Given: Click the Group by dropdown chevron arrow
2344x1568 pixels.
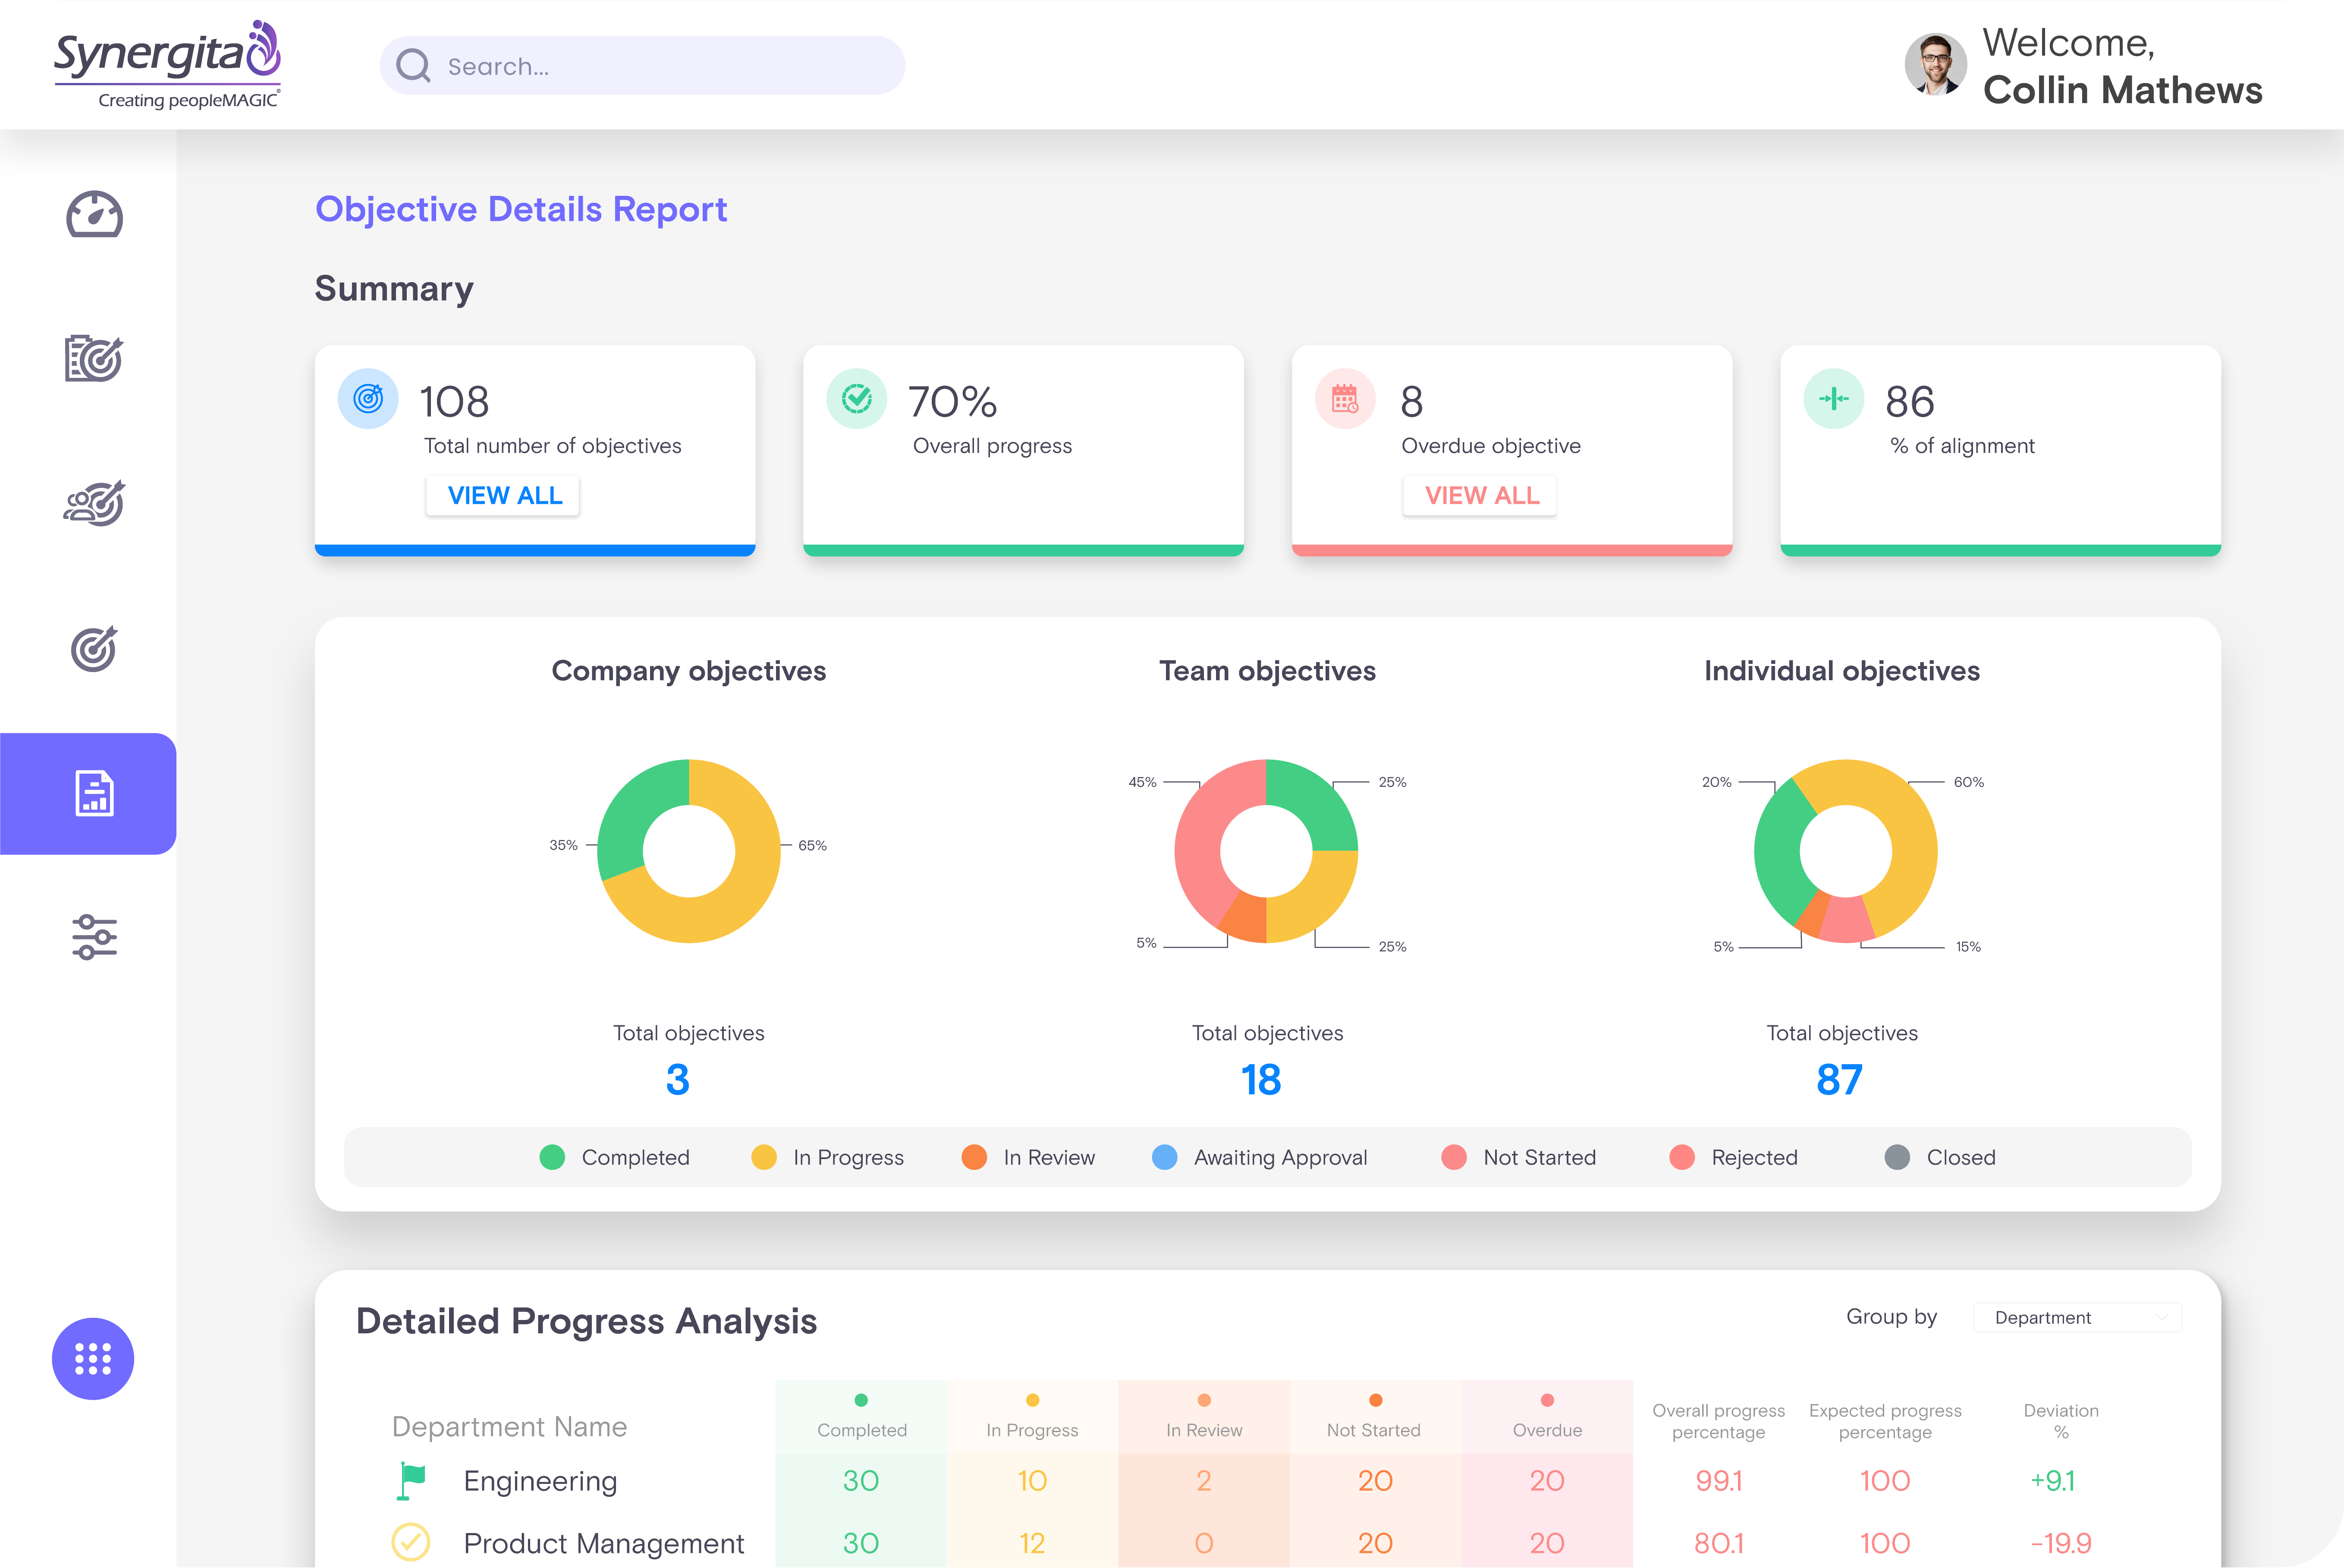Looking at the screenshot, I should [2162, 1317].
